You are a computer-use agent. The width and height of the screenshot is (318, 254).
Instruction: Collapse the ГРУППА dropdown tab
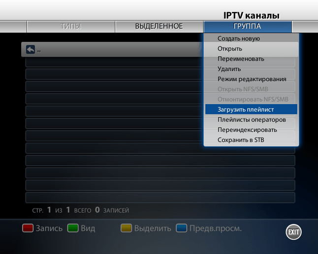(x=248, y=27)
